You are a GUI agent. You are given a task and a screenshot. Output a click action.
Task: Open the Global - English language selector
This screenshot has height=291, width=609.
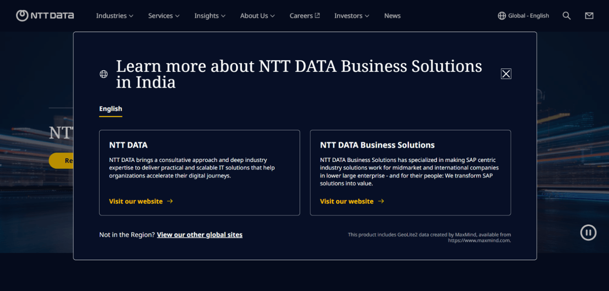523,16
